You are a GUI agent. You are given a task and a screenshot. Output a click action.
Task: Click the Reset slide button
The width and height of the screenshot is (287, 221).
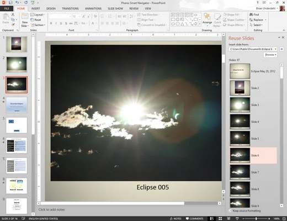36,20
